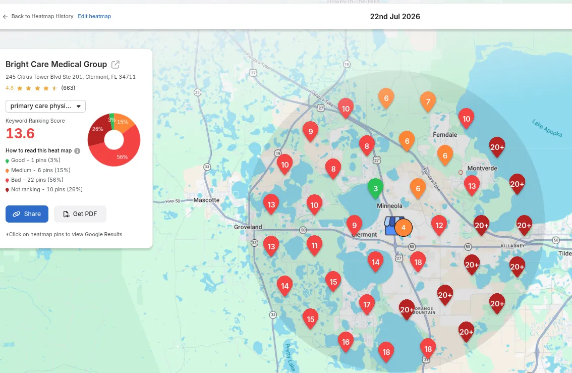The image size is (572, 373).
Task: Open Edit heatmap link
Action: pyautogui.click(x=94, y=17)
